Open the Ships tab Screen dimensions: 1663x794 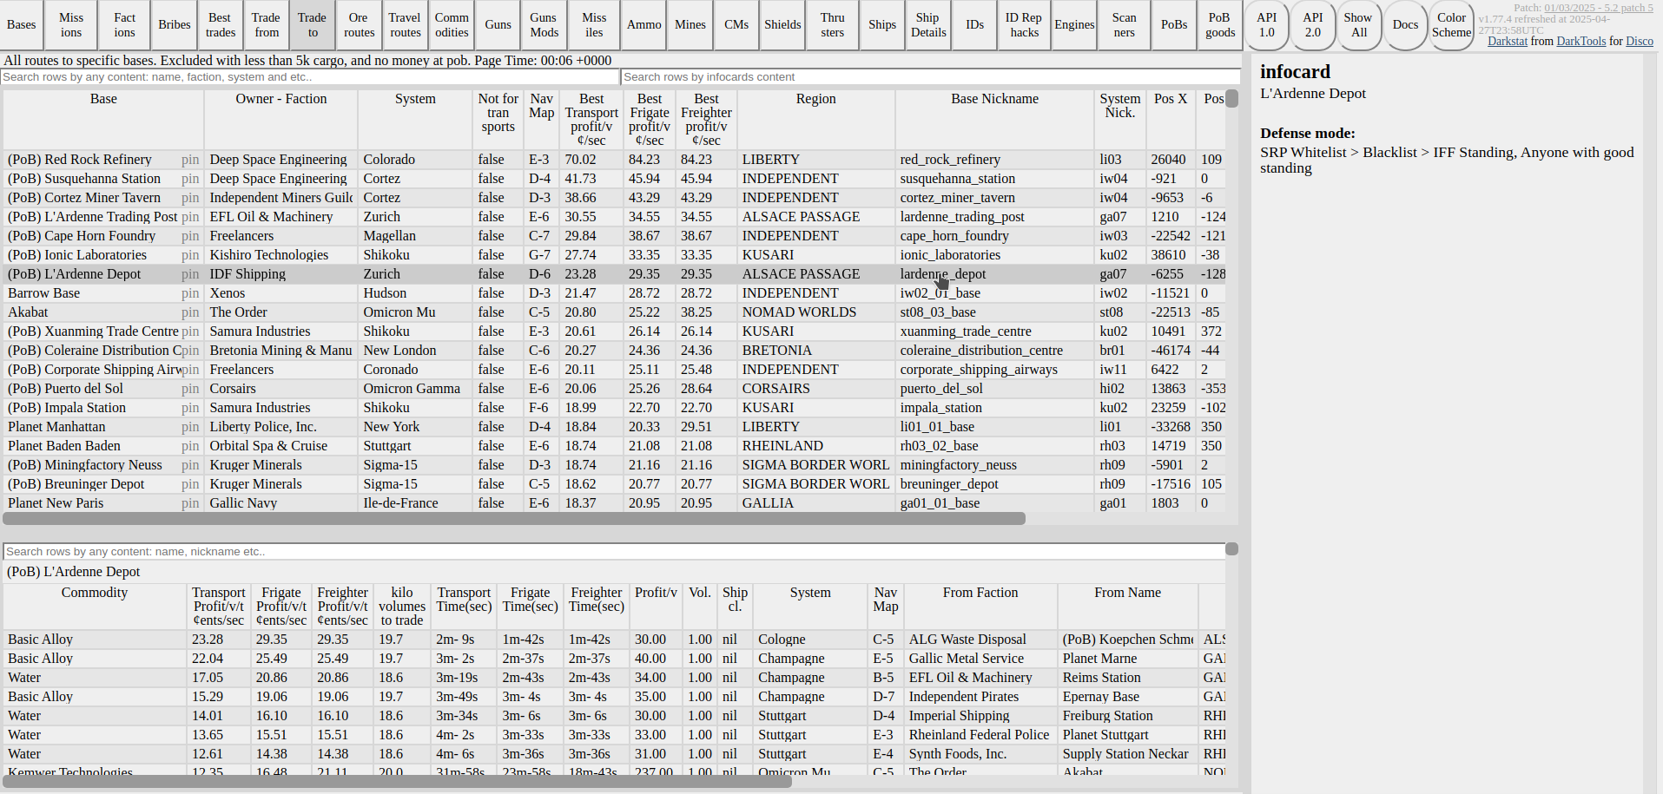(x=882, y=25)
